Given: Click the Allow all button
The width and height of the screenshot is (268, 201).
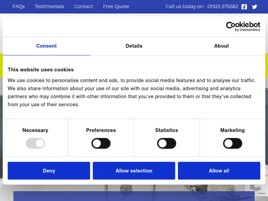Looking at the screenshot, I should point(219,171).
